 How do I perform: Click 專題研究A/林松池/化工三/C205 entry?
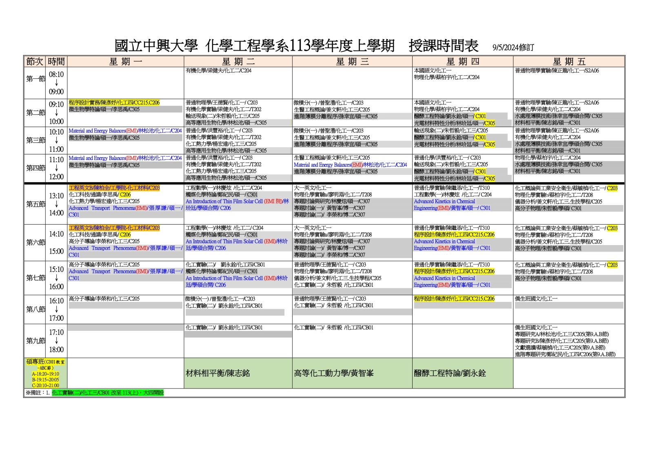pyautogui.click(x=562, y=334)
